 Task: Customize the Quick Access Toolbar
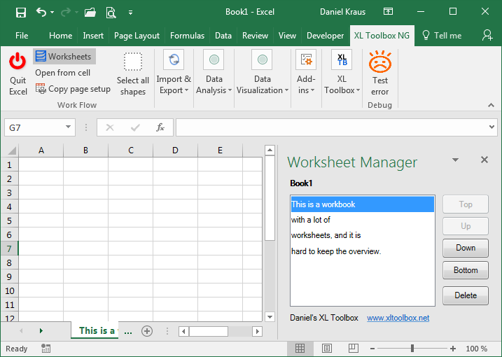(130, 13)
